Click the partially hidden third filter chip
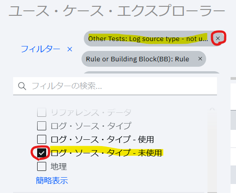The height and width of the screenshot is (193, 236). (151, 73)
